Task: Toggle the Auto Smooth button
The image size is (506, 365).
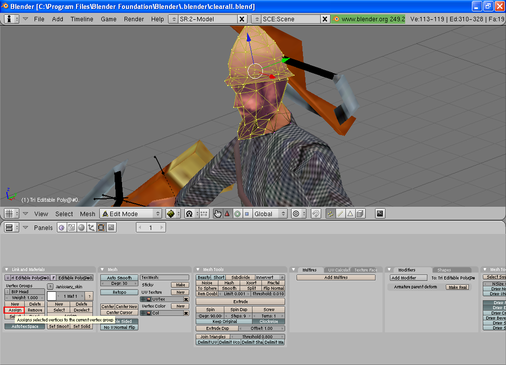Action: [119, 278]
